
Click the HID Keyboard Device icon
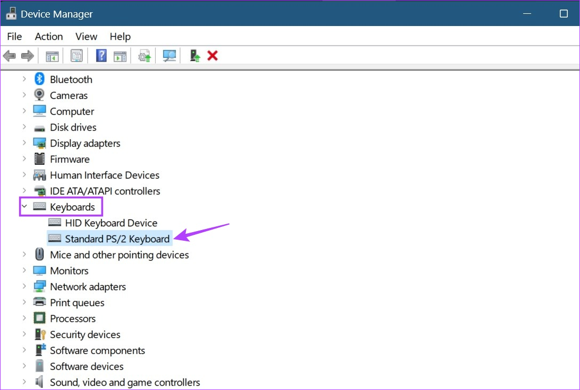click(55, 223)
